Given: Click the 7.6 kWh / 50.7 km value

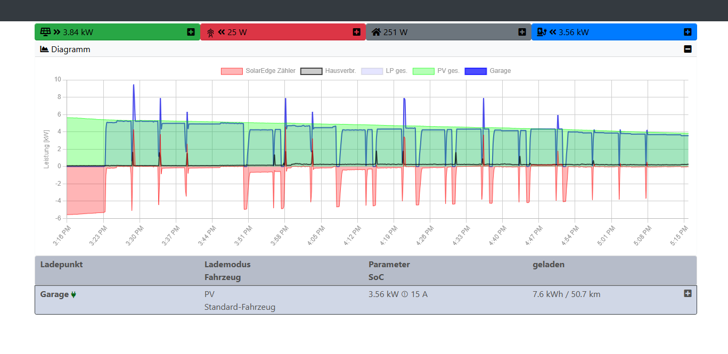Looking at the screenshot, I should coord(566,294).
